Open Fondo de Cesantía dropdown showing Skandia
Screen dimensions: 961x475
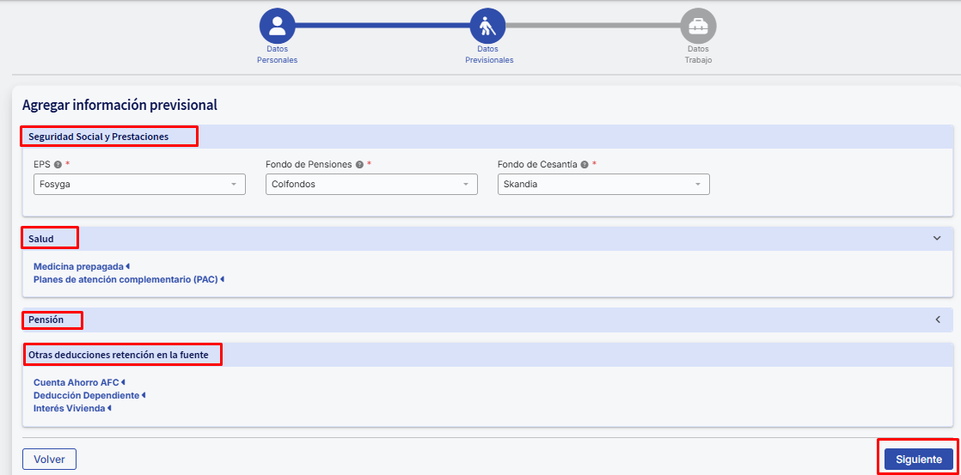point(603,185)
